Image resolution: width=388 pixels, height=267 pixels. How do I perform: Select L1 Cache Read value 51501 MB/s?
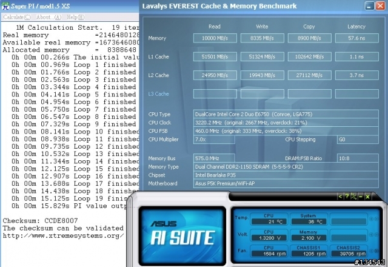coord(215,56)
